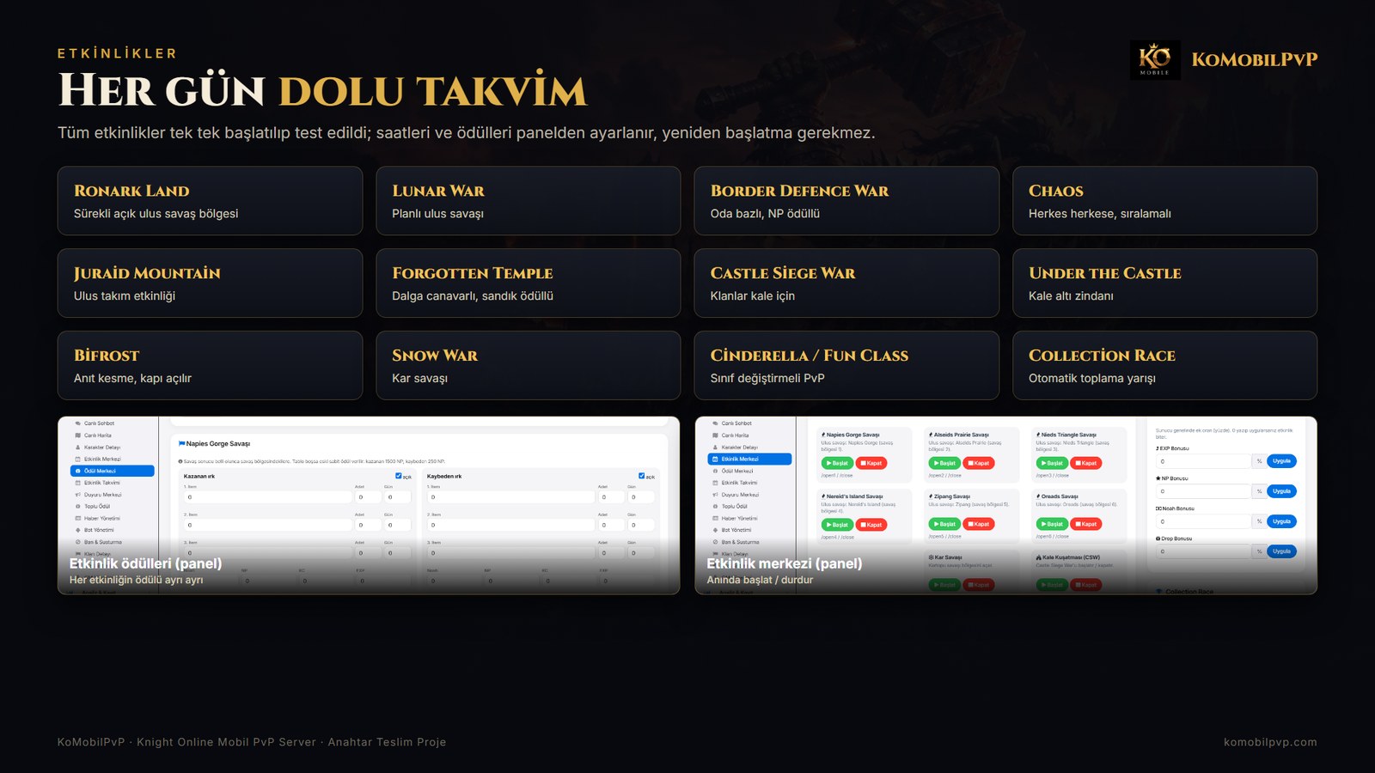Start the Zipang Savaşı with Başlat

pyautogui.click(x=944, y=524)
